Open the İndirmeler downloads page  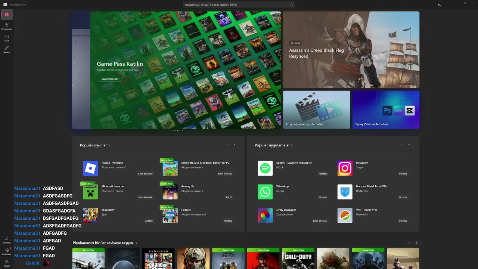coord(7,251)
